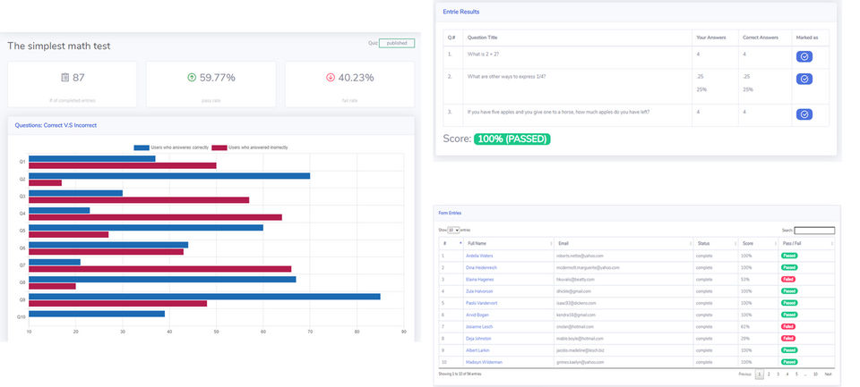Image resolution: width=860 pixels, height=387 pixels.
Task: Click question 'What is 2 + 2?'
Action: 483,55
